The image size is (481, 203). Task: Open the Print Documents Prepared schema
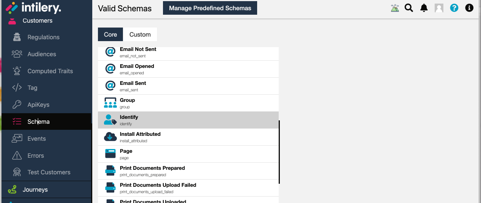point(188,171)
